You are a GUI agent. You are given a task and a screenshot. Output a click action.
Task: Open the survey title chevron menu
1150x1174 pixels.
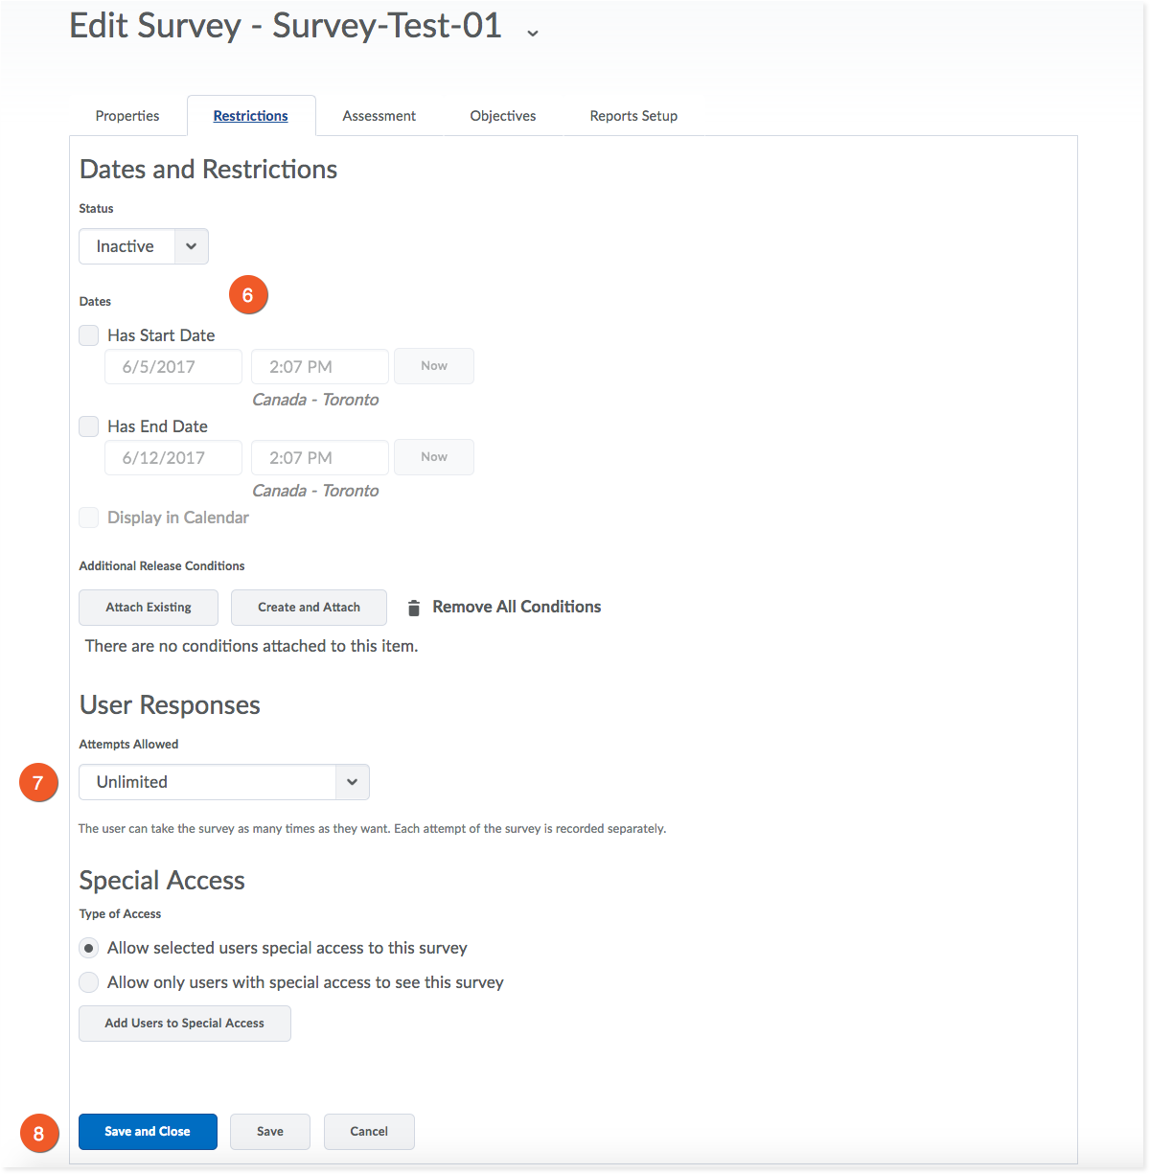(x=533, y=33)
